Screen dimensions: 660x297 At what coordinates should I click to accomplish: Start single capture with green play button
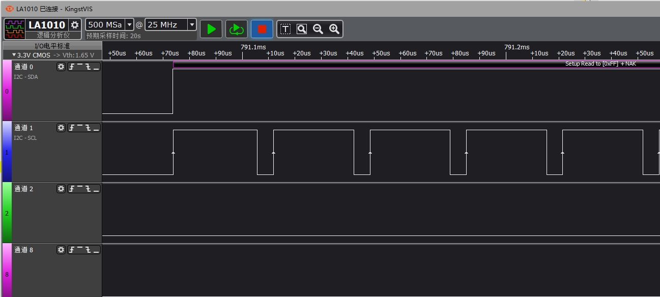pos(211,29)
